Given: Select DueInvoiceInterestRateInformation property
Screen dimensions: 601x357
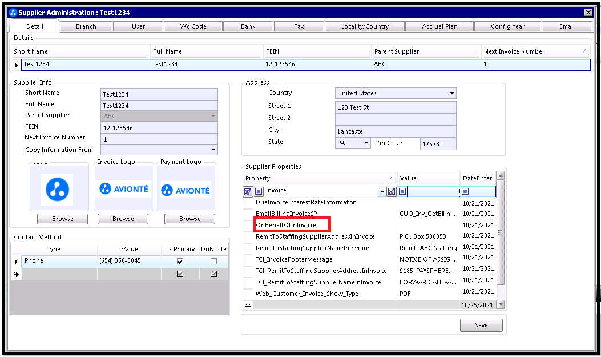Looking at the screenshot, I should 306,202.
